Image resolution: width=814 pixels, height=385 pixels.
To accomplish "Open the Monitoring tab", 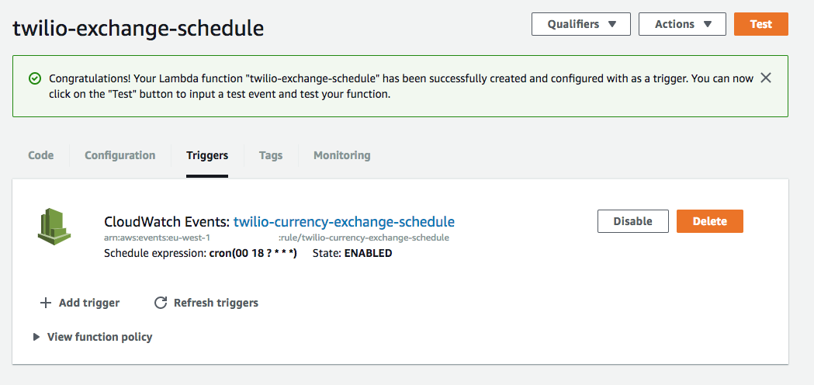I will pos(342,155).
